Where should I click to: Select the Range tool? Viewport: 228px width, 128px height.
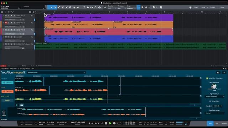click(55, 7)
